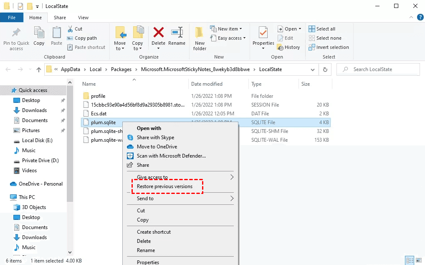Image resolution: width=425 pixels, height=265 pixels.
Task: Refresh the LocalState folder view
Action: tap(325, 69)
